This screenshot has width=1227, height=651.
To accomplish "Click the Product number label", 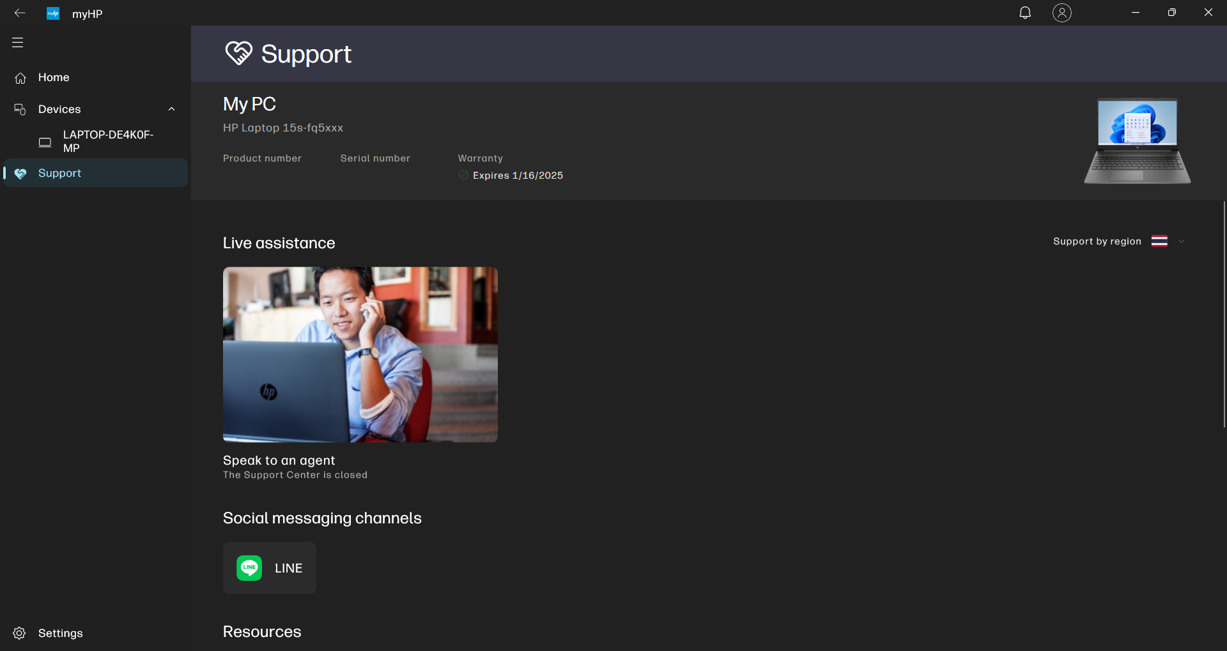I will (262, 158).
